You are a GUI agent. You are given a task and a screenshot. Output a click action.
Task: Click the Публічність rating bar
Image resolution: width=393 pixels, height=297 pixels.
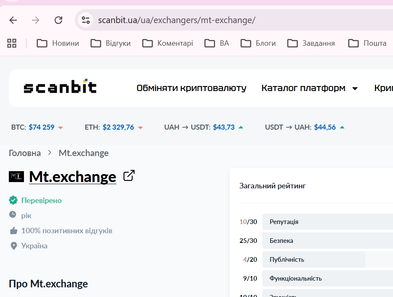[x=314, y=260]
